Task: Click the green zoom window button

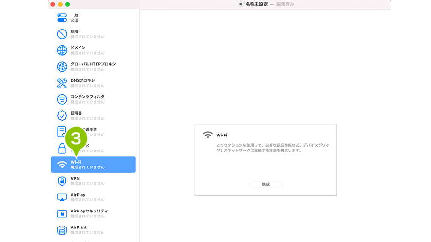Action: click(67, 4)
